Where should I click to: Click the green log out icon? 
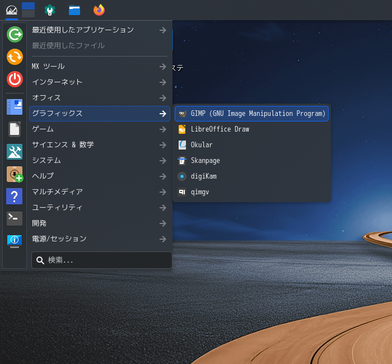point(15,35)
